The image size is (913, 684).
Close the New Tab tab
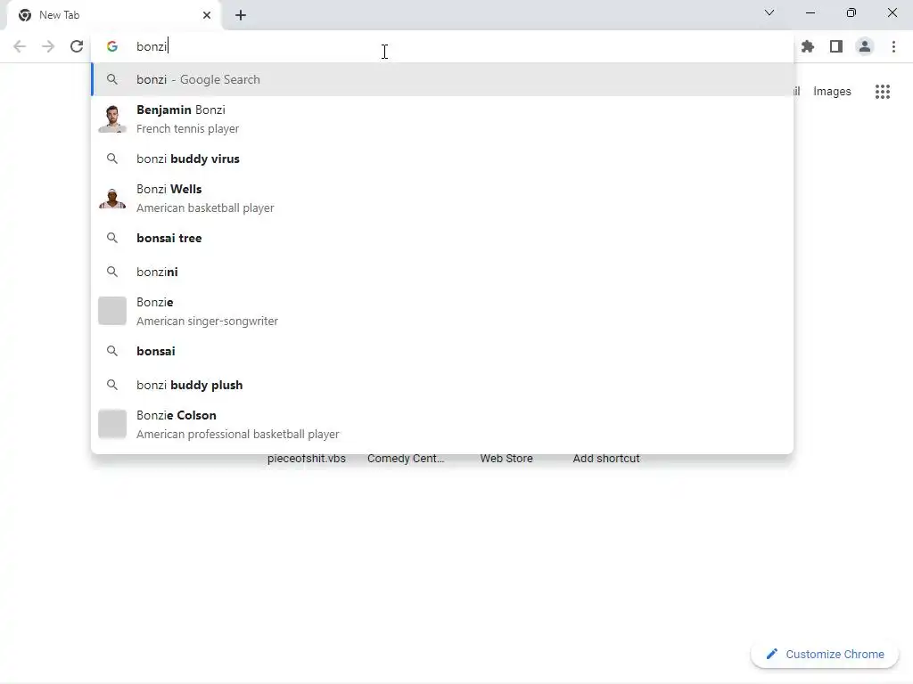click(207, 15)
